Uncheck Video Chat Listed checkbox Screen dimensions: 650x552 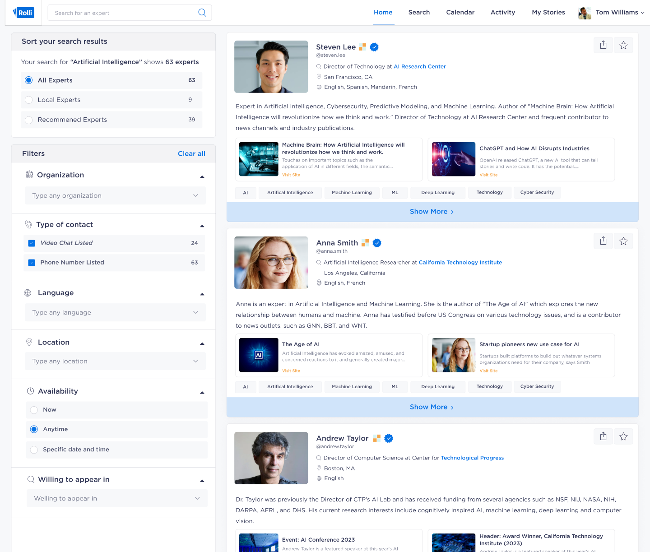point(32,243)
